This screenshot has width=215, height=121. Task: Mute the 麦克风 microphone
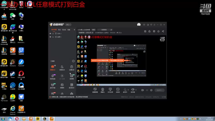coord(125,90)
